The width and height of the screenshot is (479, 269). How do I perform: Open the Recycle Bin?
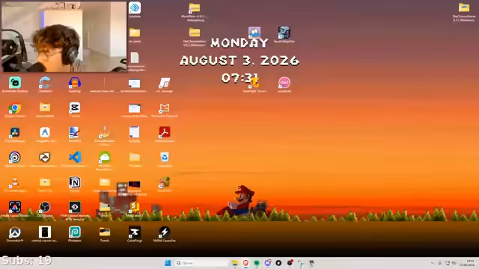[x=165, y=158]
